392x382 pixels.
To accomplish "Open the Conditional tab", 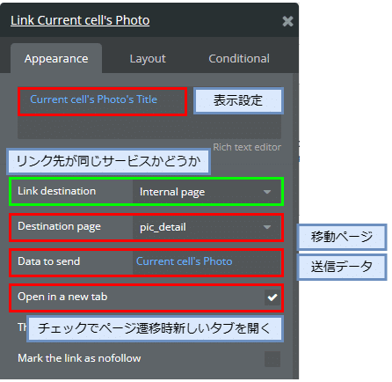I will [x=239, y=58].
